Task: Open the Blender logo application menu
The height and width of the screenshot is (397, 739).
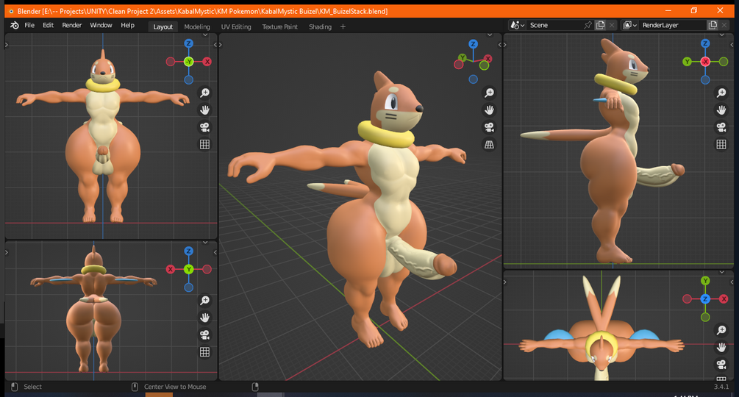Action: pos(14,26)
